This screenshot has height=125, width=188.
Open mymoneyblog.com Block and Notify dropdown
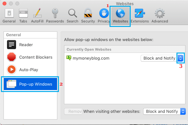pos(162,58)
